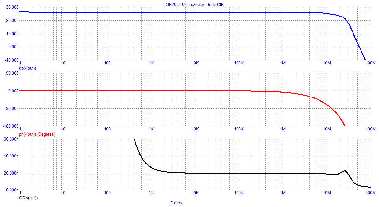Click the 100M label under phase plot
379x207 pixels.
(x=370, y=129)
